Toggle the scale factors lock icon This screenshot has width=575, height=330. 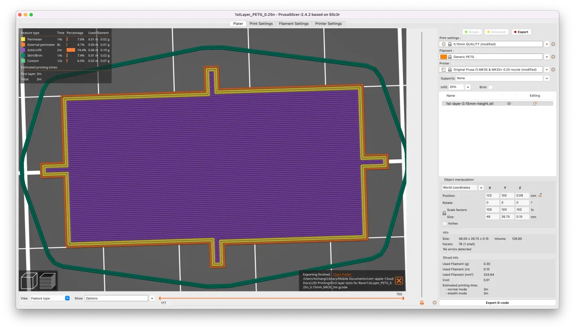(444, 213)
